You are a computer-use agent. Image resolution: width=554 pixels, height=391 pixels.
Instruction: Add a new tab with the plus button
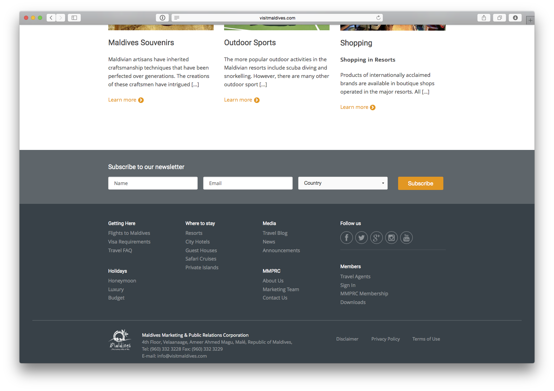click(x=530, y=20)
